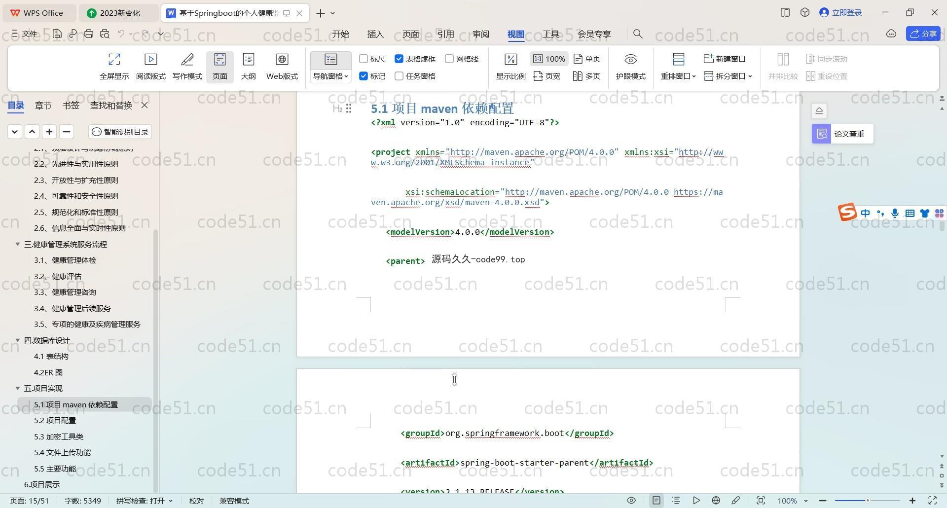Open the 插入 ribbon tab
The height and width of the screenshot is (508, 947).
coord(375,34)
